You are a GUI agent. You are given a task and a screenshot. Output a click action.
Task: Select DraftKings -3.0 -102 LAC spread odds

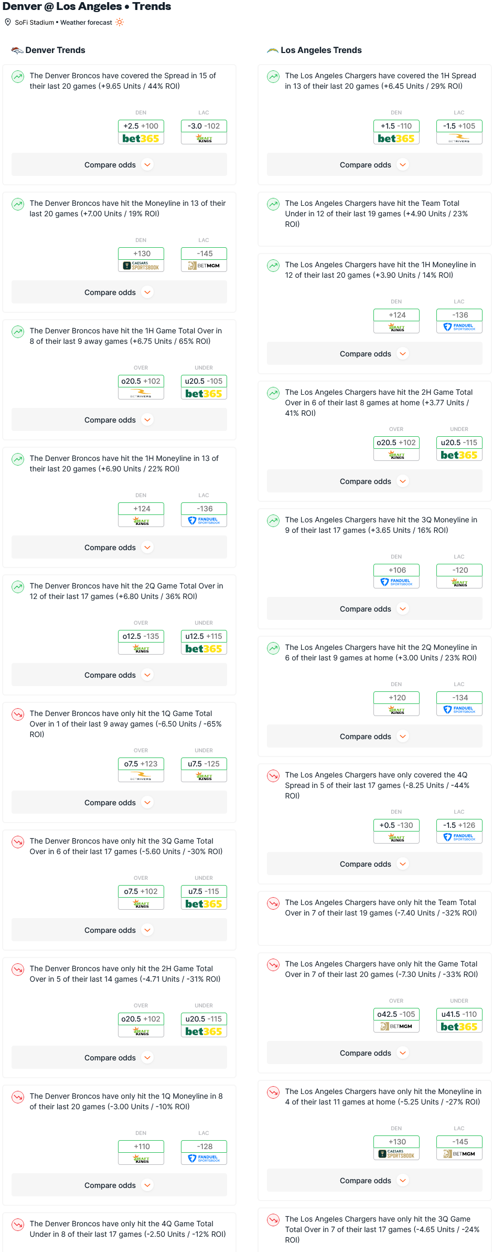point(204,132)
